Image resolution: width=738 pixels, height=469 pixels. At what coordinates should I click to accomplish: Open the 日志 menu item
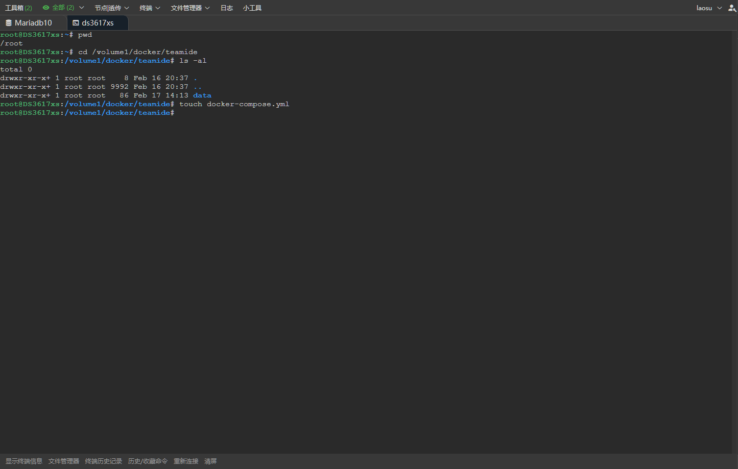226,8
